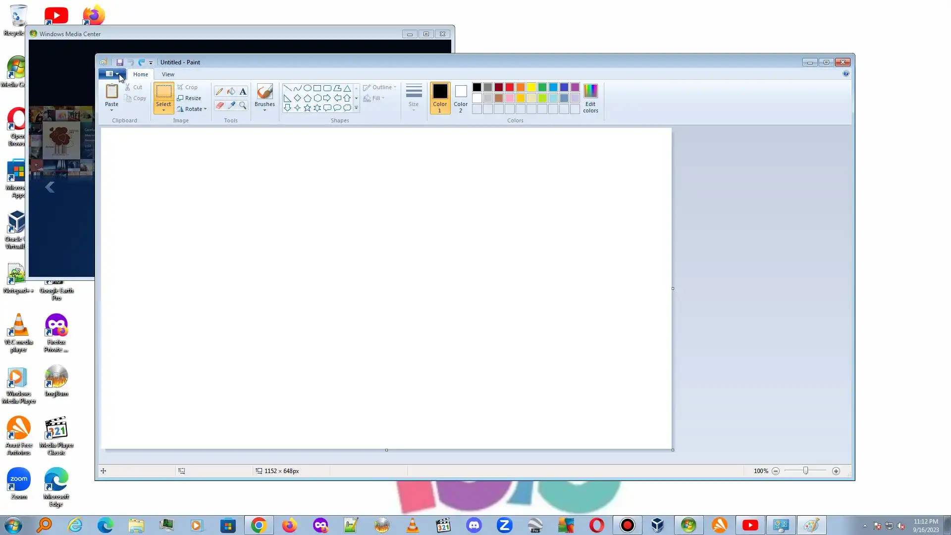Open Edit colors dialog
The height and width of the screenshot is (535, 951).
tap(590, 98)
